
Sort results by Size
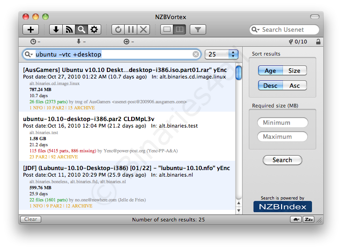(295, 71)
